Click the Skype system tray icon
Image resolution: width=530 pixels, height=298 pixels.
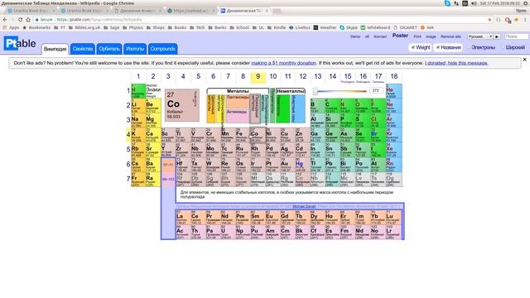[x=447, y=3]
